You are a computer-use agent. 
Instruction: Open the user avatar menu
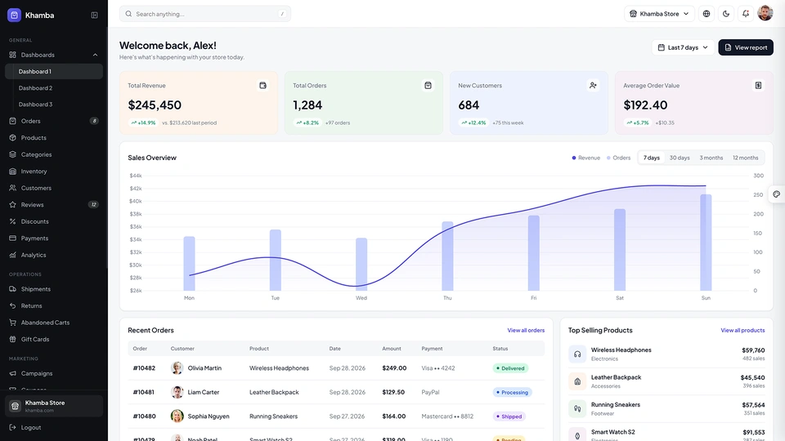[765, 14]
